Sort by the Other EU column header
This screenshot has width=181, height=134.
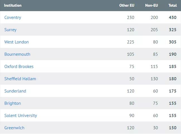(127, 5)
